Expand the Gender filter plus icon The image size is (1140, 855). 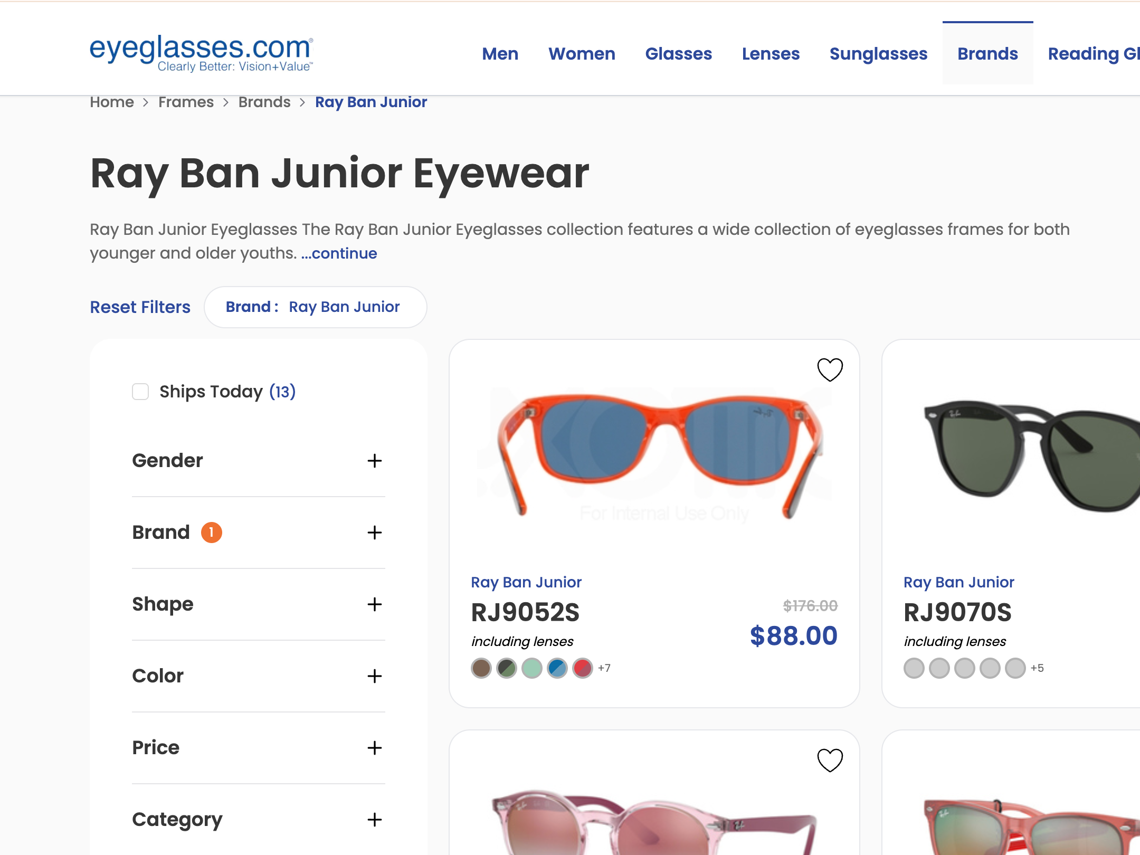click(x=375, y=461)
